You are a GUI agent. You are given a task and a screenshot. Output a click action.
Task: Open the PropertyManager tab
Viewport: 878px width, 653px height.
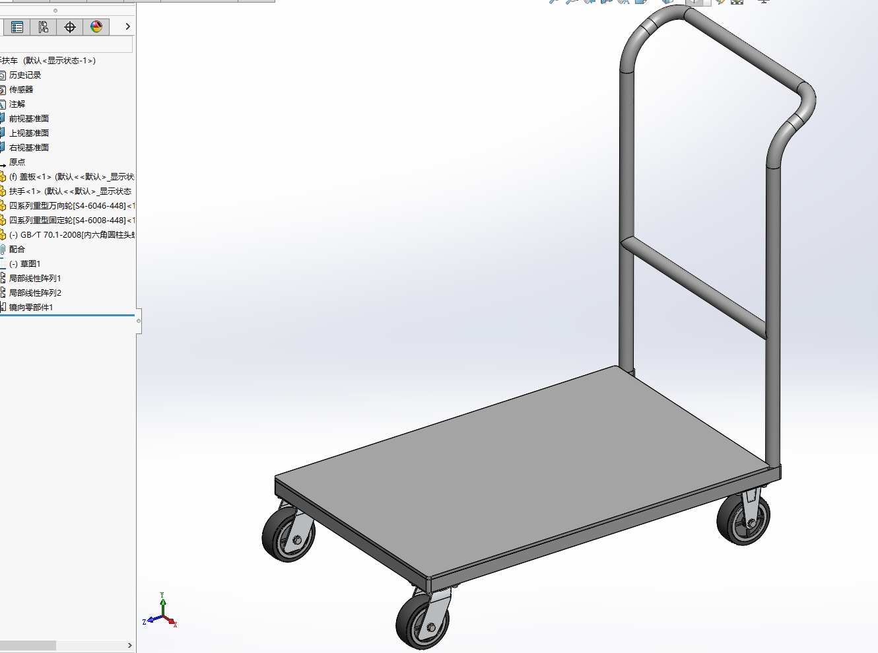coord(17,27)
